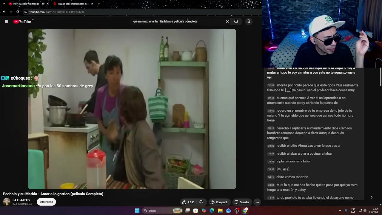Select transcript line 'a plar a cocinar a labar'
Screen dimensions: 382x215
point(313,161)
